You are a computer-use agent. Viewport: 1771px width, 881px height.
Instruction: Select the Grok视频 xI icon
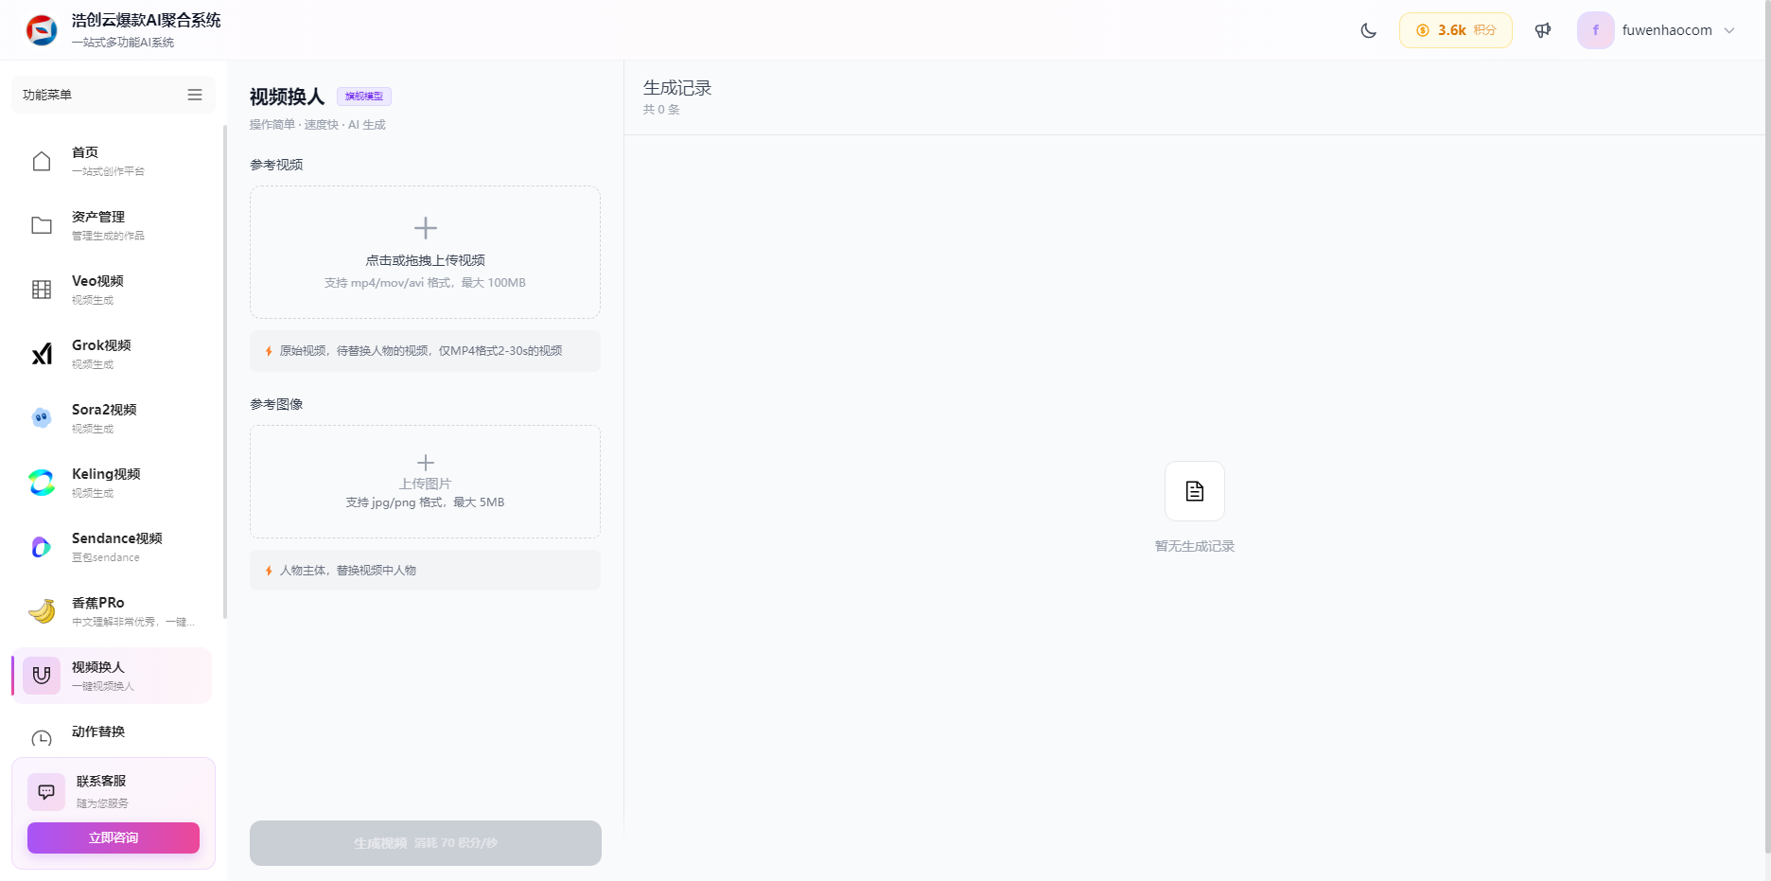click(x=42, y=354)
